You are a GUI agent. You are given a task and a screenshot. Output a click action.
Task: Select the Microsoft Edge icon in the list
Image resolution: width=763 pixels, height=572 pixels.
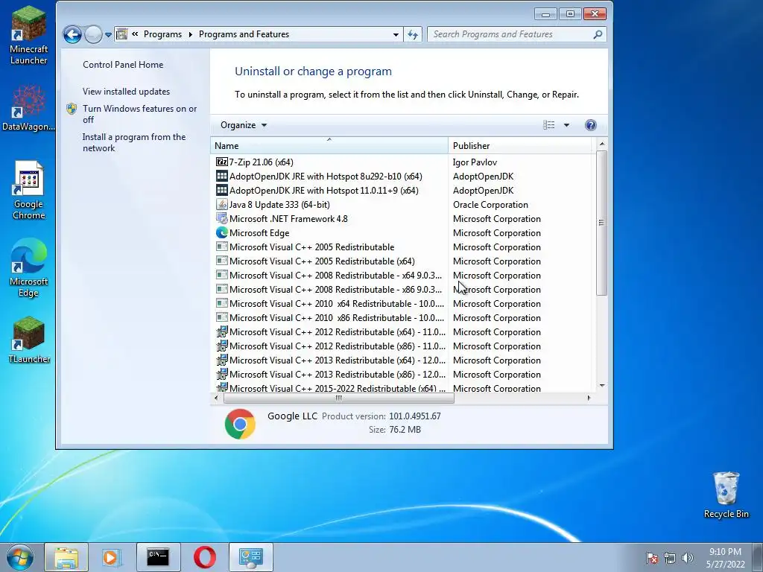(221, 233)
